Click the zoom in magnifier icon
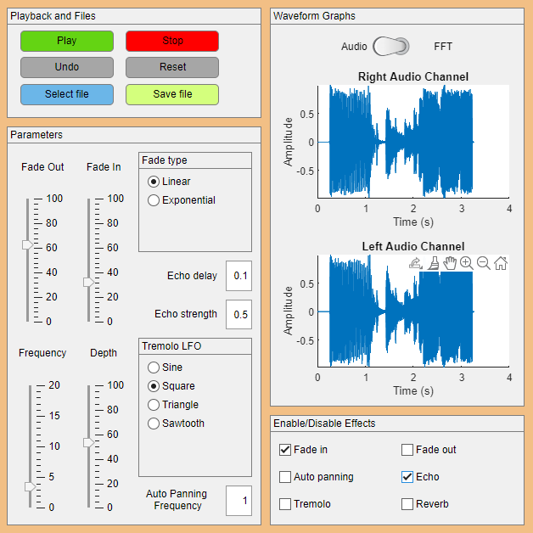The height and width of the screenshot is (533, 533). point(467,263)
